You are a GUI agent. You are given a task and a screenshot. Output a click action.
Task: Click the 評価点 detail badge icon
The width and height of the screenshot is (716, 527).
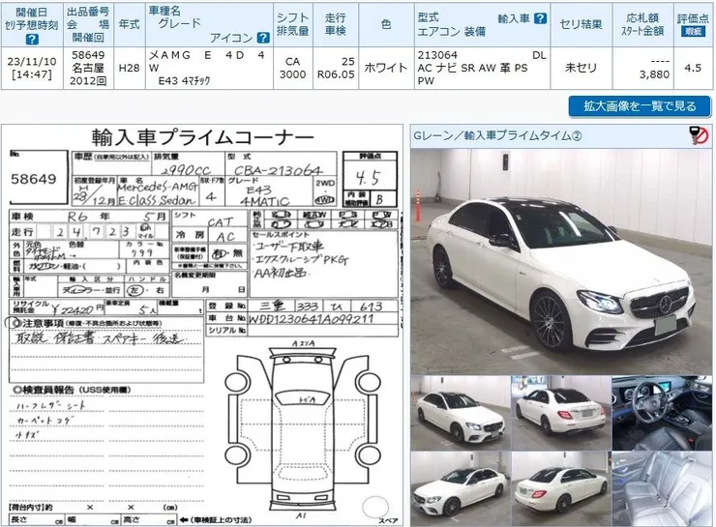coord(693,31)
